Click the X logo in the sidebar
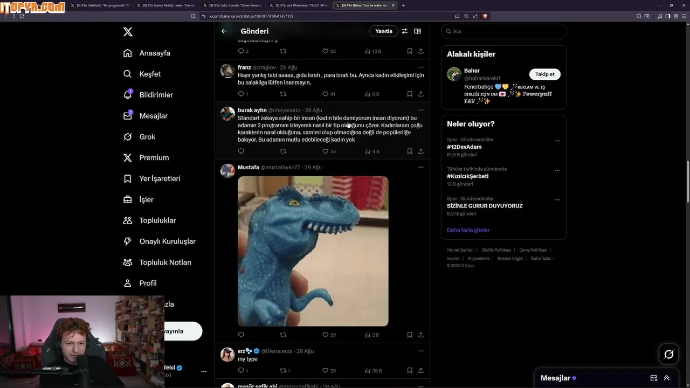Image resolution: width=690 pixels, height=388 pixels. (128, 32)
